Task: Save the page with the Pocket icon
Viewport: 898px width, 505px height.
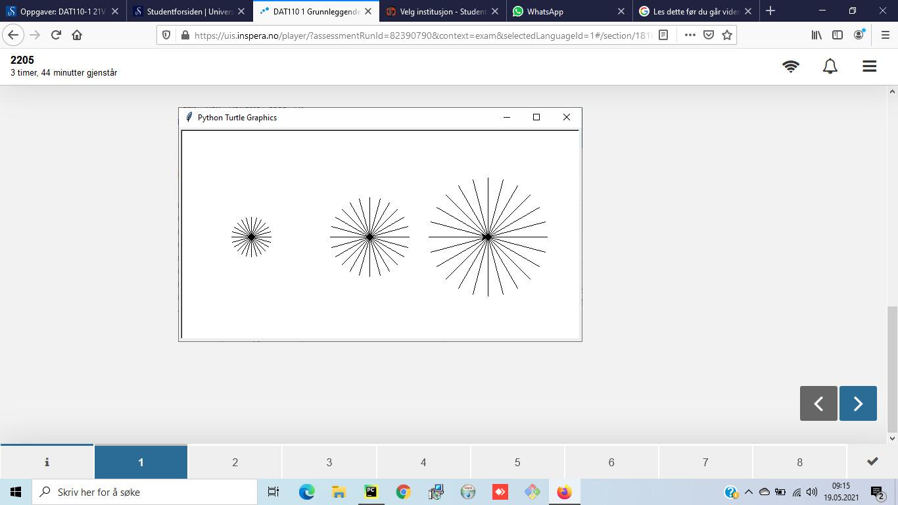Action: tap(708, 35)
